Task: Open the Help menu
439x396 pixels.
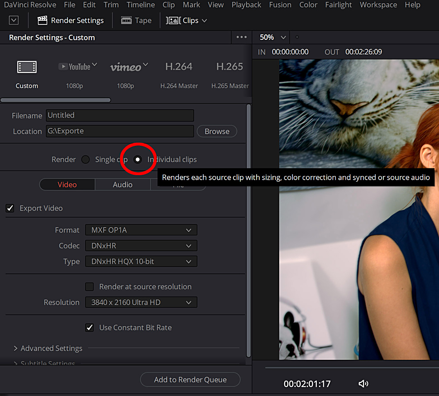Action: point(412,5)
